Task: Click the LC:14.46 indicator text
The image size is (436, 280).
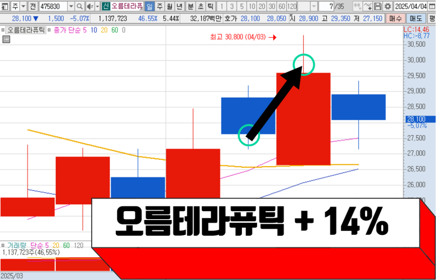Action: 416,29
